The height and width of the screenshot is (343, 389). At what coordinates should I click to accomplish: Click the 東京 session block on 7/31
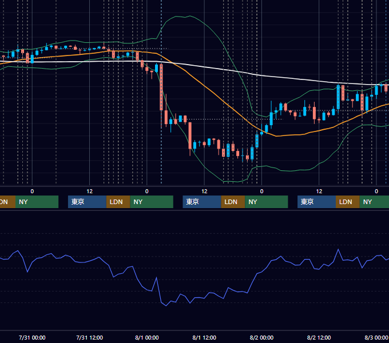87,202
